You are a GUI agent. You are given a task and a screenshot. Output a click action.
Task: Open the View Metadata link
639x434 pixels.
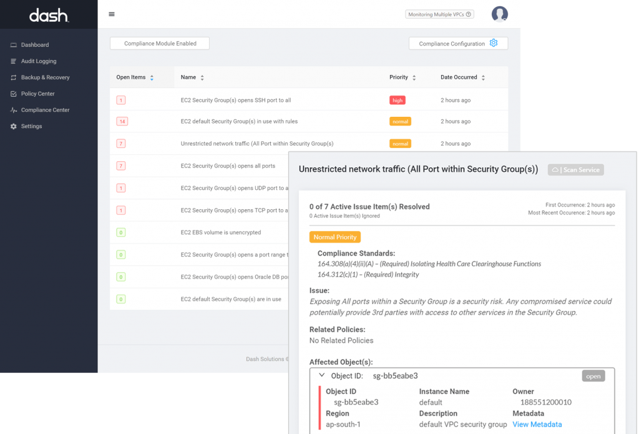[537, 424]
